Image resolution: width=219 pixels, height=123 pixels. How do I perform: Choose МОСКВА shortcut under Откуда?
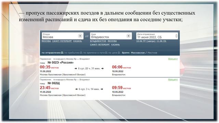[46, 41]
